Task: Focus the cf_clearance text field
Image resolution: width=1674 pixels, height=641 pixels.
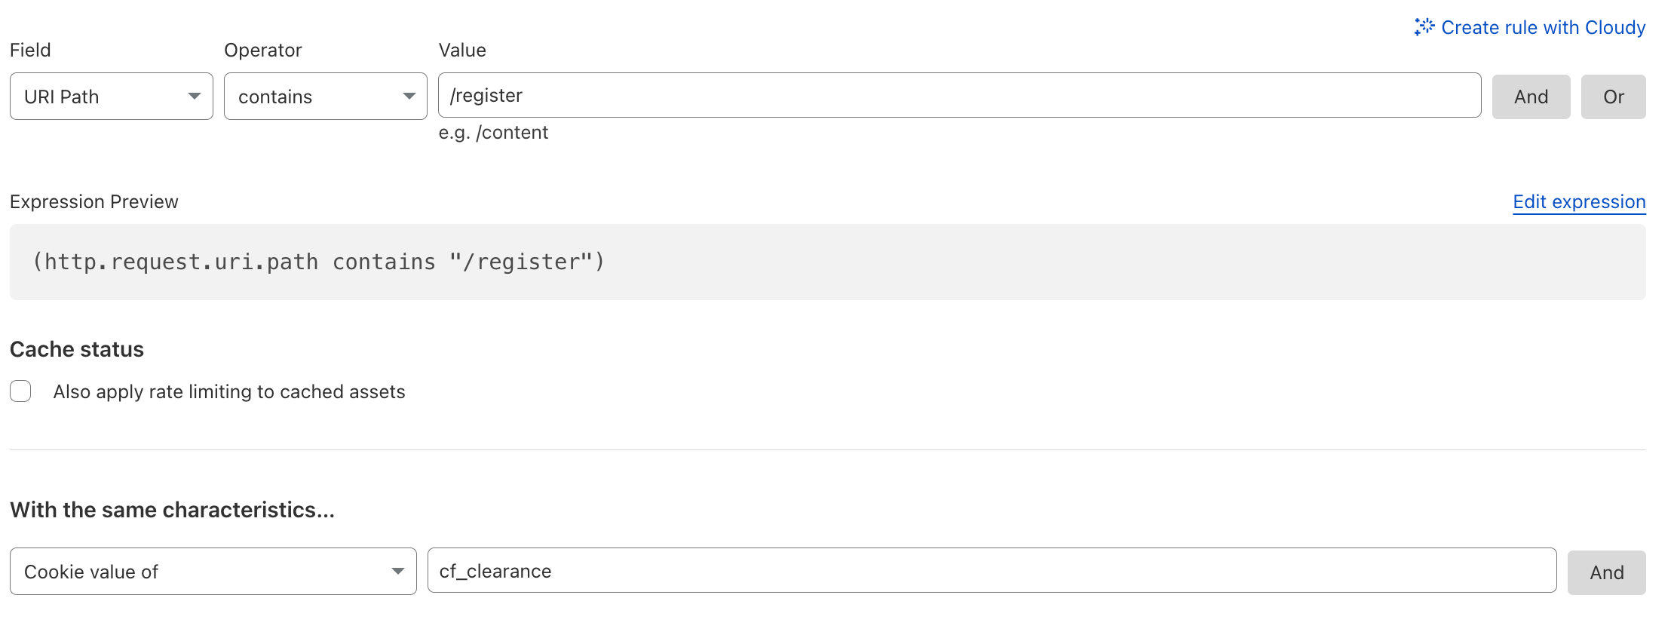Action: point(992,571)
